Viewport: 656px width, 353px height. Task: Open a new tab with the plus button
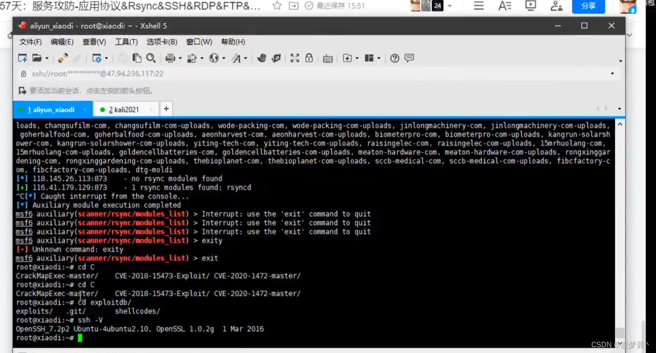point(166,108)
